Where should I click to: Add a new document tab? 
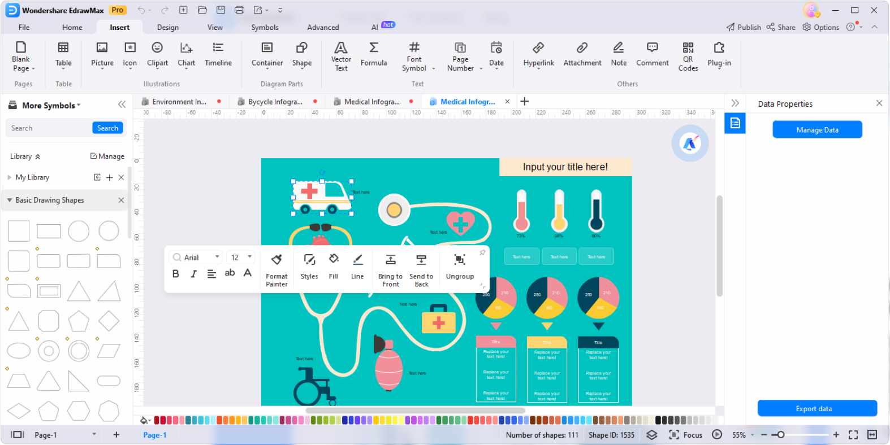(525, 101)
